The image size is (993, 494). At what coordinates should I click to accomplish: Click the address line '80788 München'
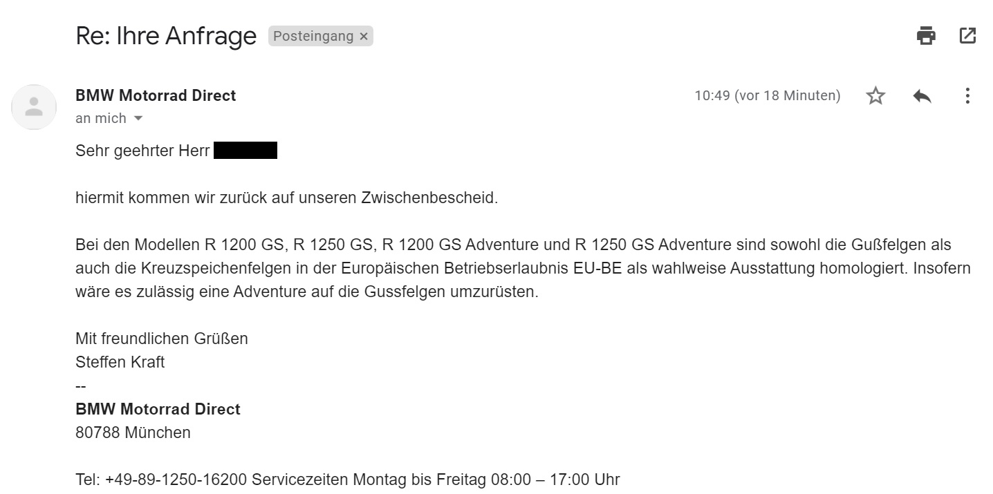point(133,433)
